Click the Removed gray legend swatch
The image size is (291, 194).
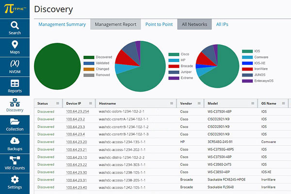point(89,75)
